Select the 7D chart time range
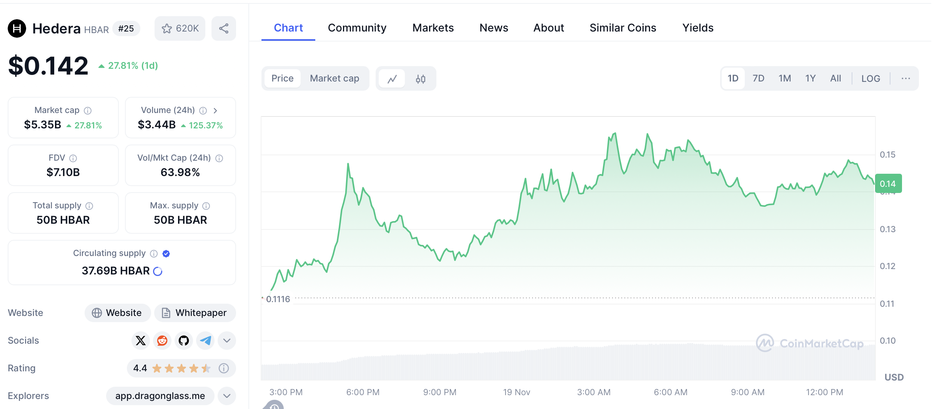This screenshot has height=409, width=932. 758,79
